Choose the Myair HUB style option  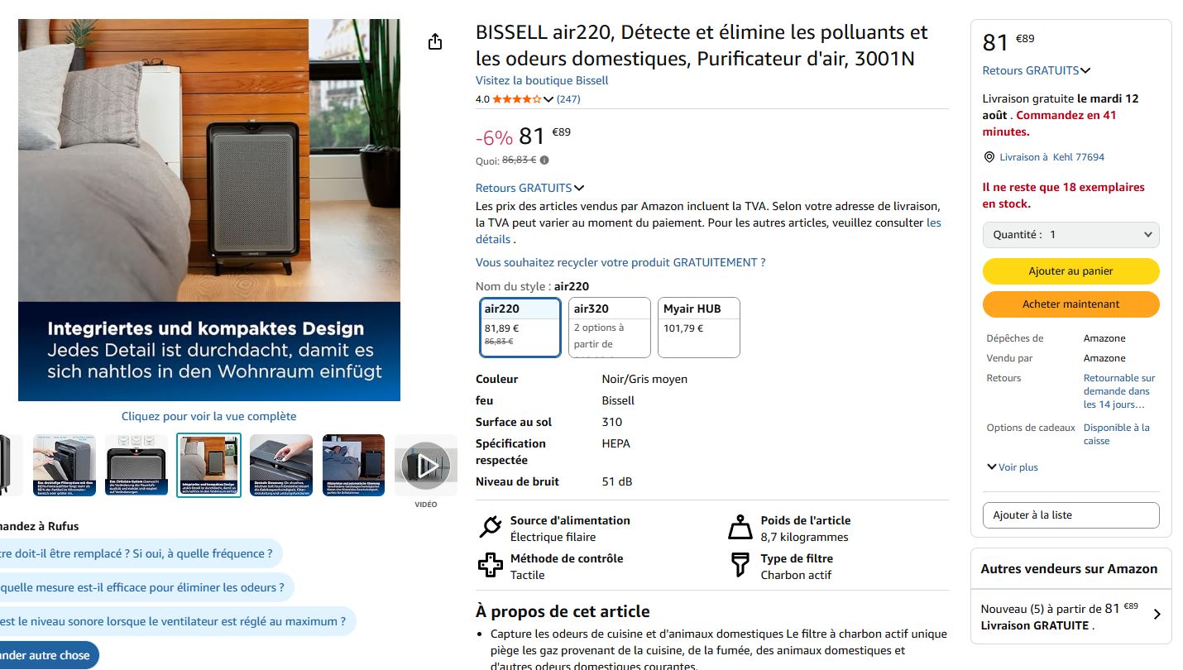(x=699, y=328)
